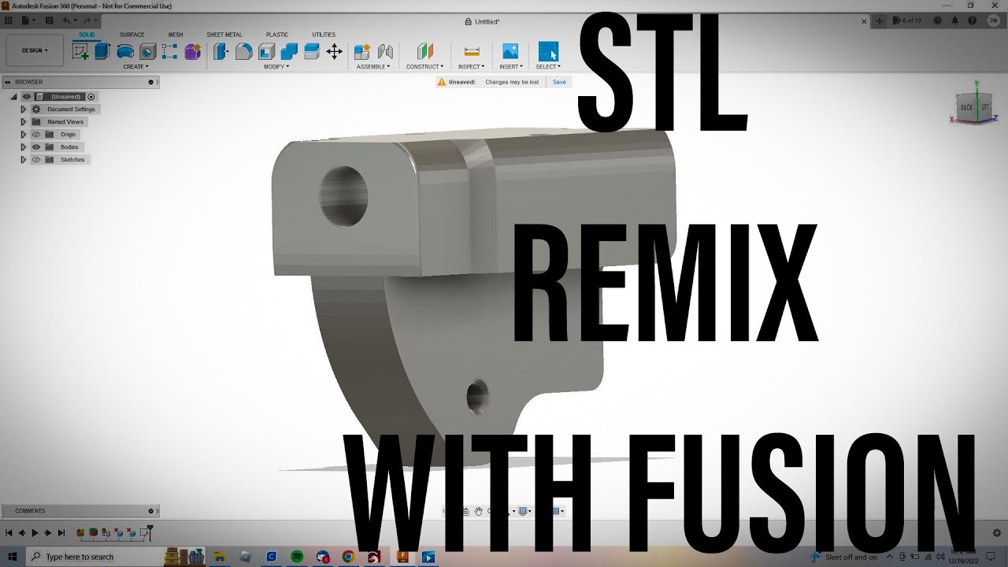Toggle visibility of the Unsaved root component
Screen dimensions: 1008x567
[26, 96]
